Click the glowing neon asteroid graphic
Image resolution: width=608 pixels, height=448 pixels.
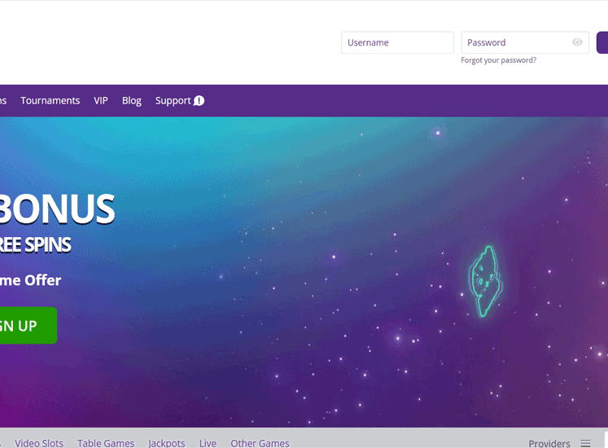[x=485, y=281]
